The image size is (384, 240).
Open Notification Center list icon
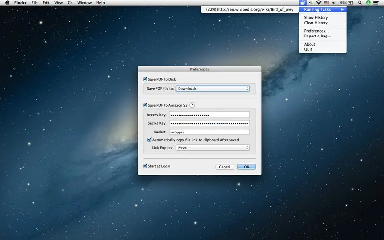tap(376, 3)
